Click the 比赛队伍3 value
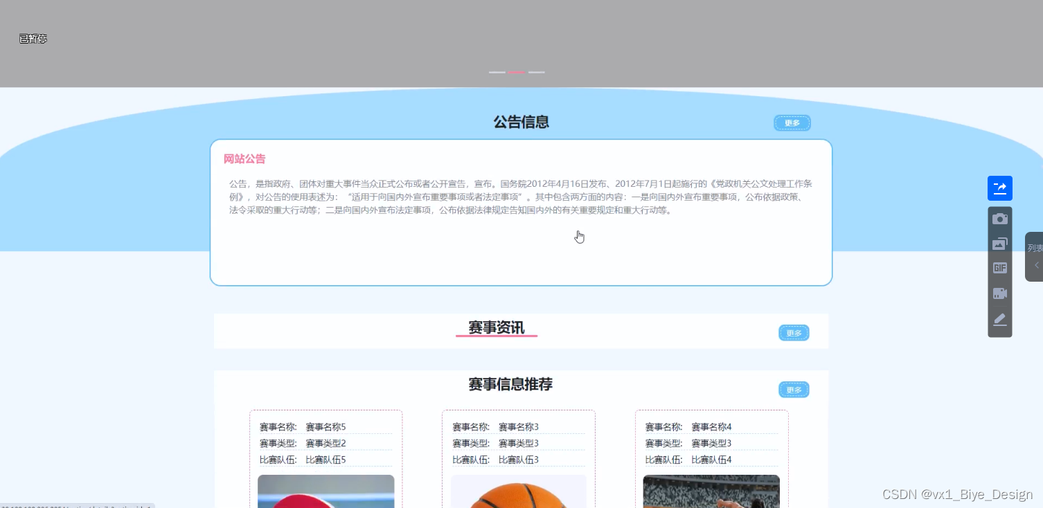Image resolution: width=1043 pixels, height=508 pixels. pos(519,460)
